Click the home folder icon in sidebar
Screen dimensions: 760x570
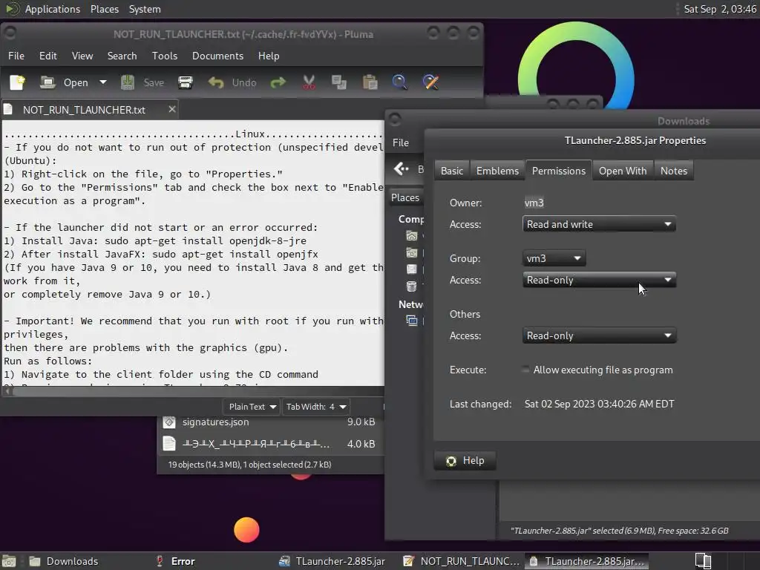click(x=411, y=236)
